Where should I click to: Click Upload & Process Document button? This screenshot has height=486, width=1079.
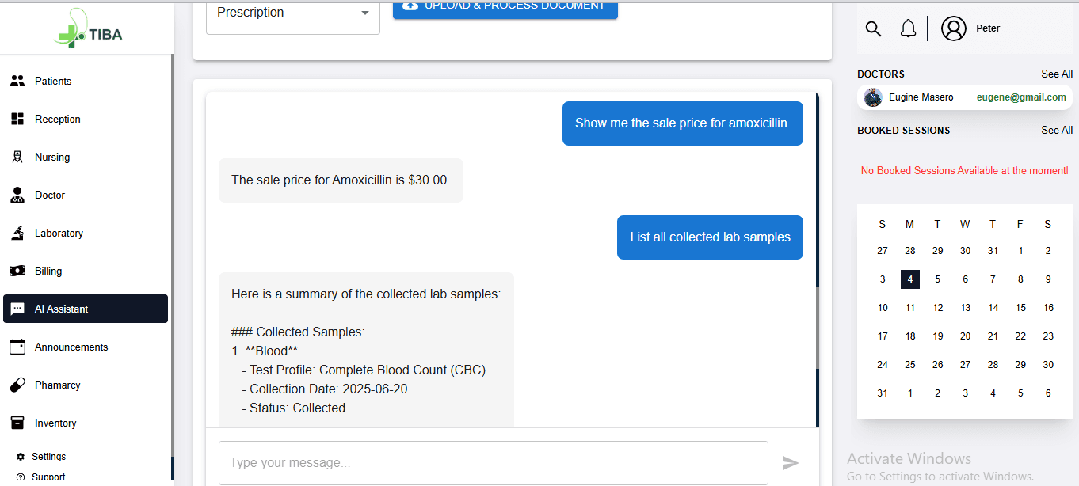pyautogui.click(x=505, y=6)
